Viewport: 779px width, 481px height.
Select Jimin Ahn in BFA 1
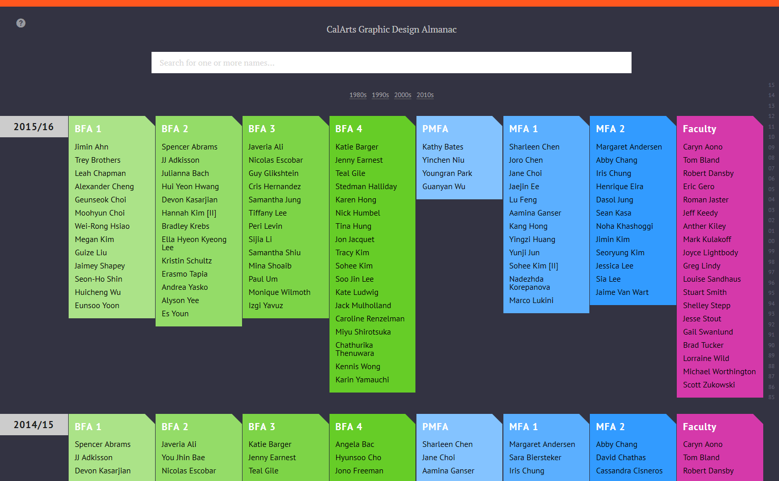92,147
